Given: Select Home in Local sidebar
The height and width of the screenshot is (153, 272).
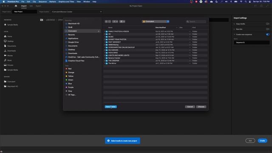Looking at the screenshot, I should [x=8, y=37].
